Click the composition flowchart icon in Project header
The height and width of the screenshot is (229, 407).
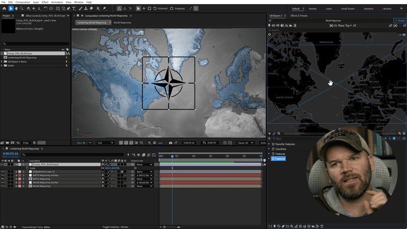pos(69,53)
